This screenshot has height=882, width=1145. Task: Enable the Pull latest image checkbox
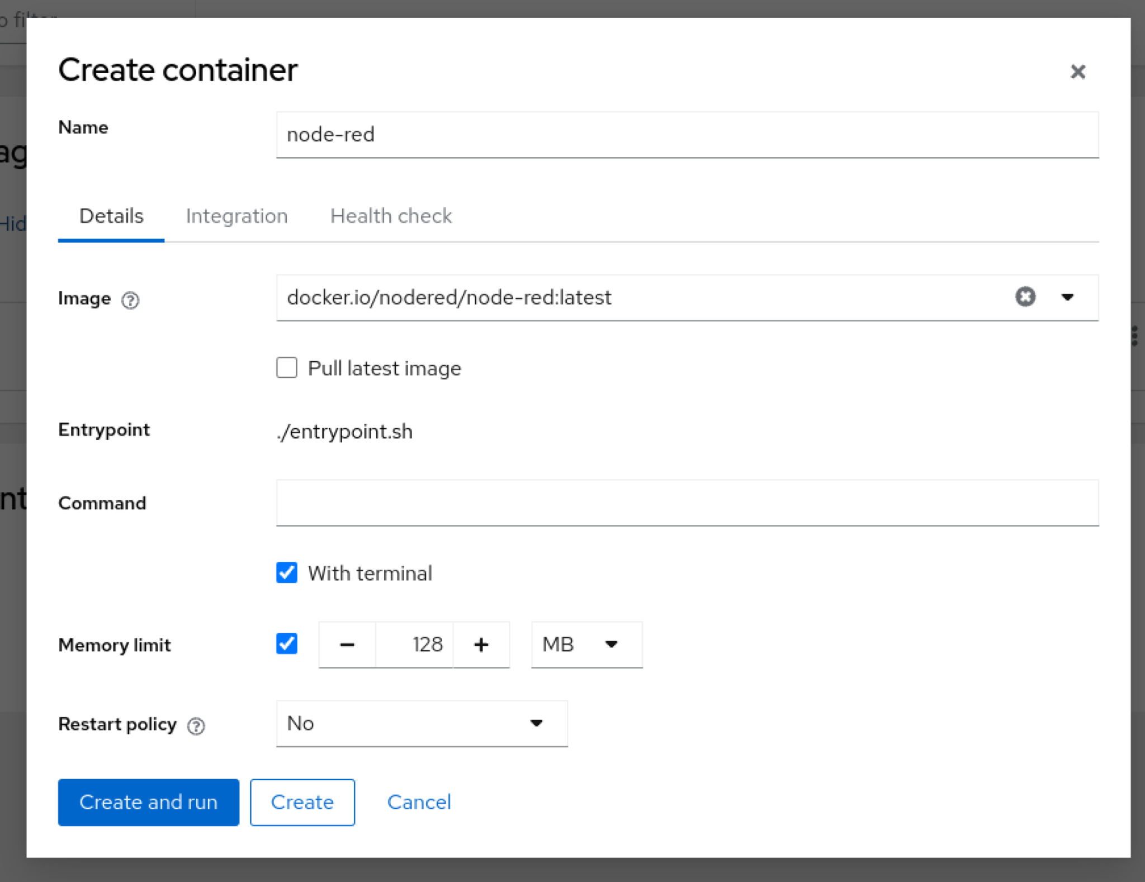point(287,368)
